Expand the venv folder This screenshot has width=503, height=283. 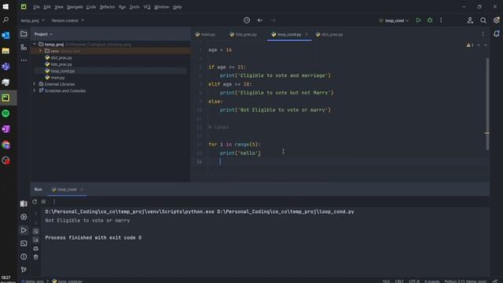click(40, 51)
